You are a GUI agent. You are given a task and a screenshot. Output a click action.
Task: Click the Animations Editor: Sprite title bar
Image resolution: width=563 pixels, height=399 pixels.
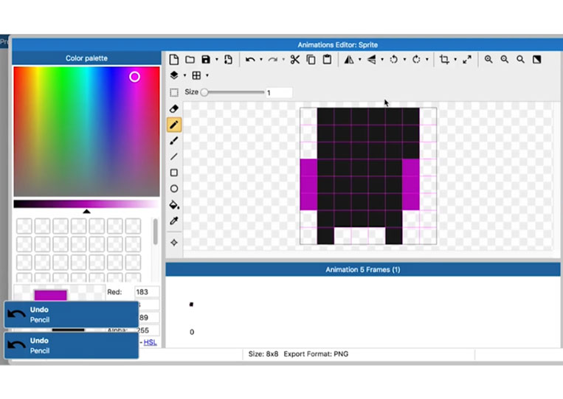[287, 45]
